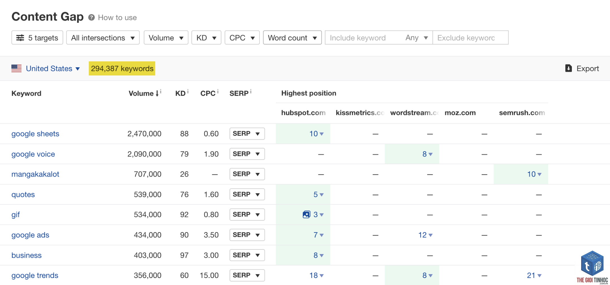Click CPC value 15.00
Screen dimensions: 610x285
click(209, 275)
